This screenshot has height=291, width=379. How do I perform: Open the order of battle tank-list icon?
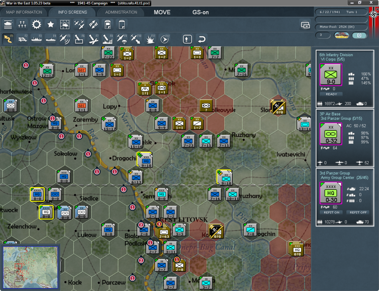pos(8,24)
